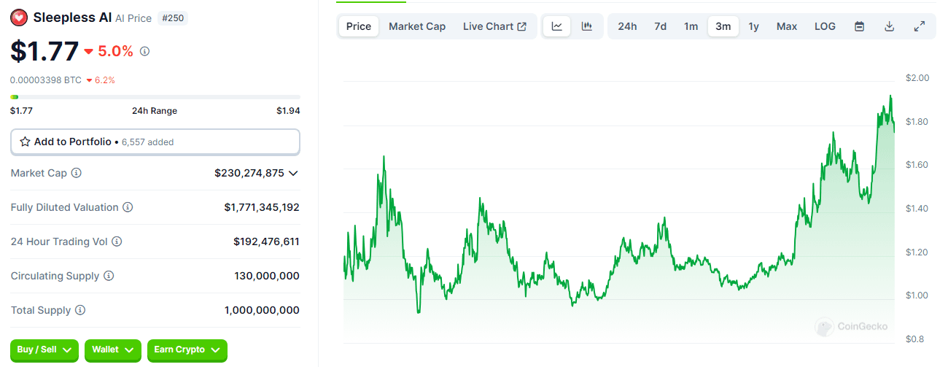Switch to line chart view
Image resolution: width=948 pixels, height=367 pixels.
coord(557,26)
